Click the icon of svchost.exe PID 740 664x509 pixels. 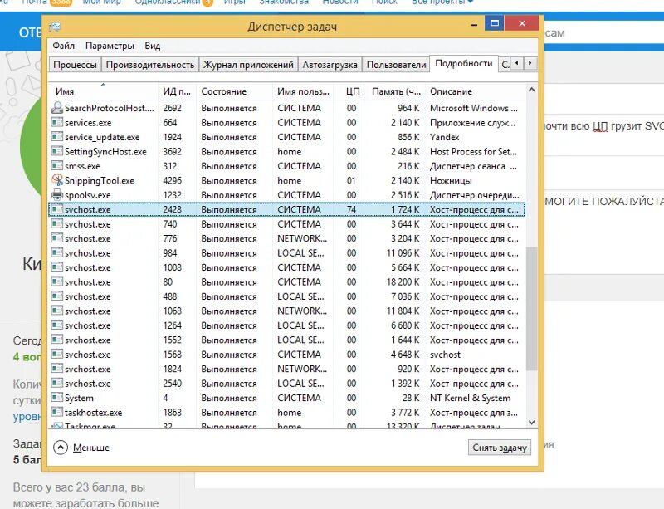pyautogui.click(x=56, y=223)
